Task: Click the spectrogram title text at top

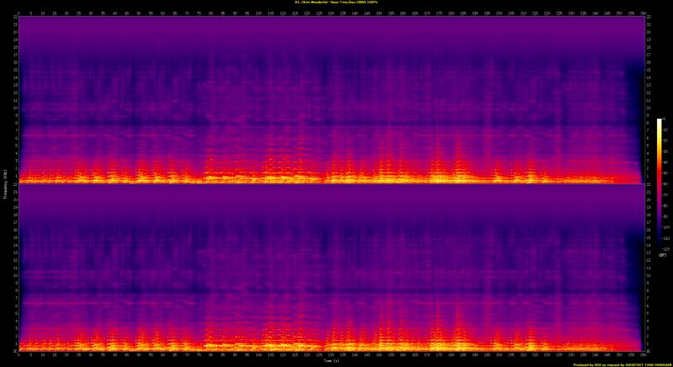Action: click(x=336, y=3)
